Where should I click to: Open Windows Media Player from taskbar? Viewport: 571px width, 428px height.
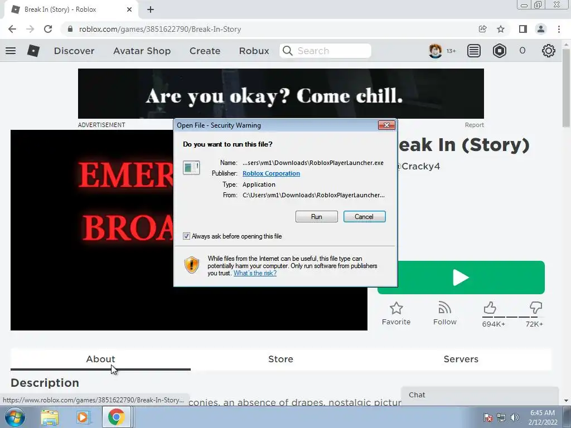coord(83,417)
